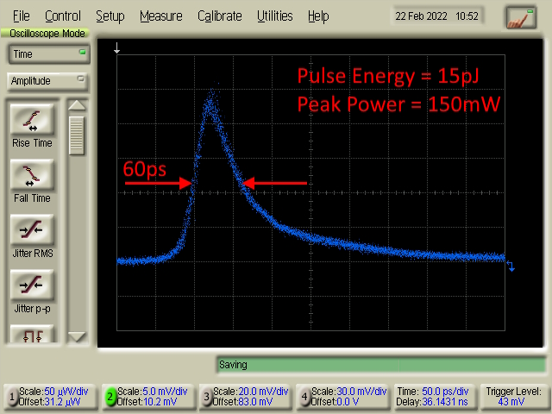Toggle the green channel 2 button
This screenshot has height=414, width=552.
pos(110,397)
